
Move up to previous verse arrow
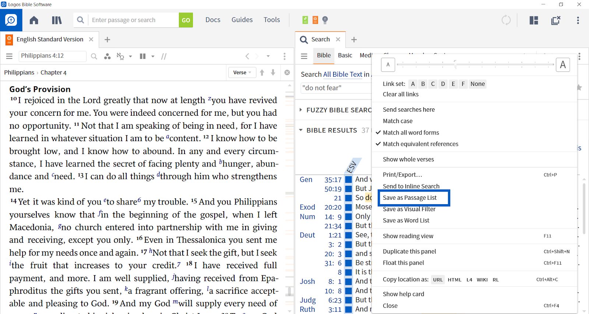click(x=262, y=73)
